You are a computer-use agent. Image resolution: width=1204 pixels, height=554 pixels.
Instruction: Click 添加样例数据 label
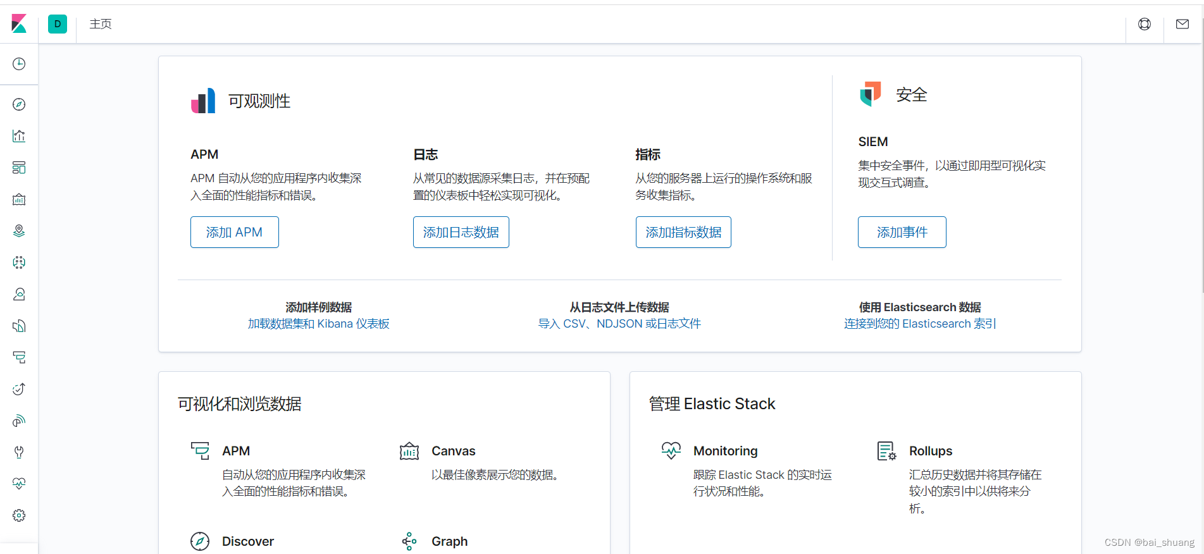coord(319,307)
